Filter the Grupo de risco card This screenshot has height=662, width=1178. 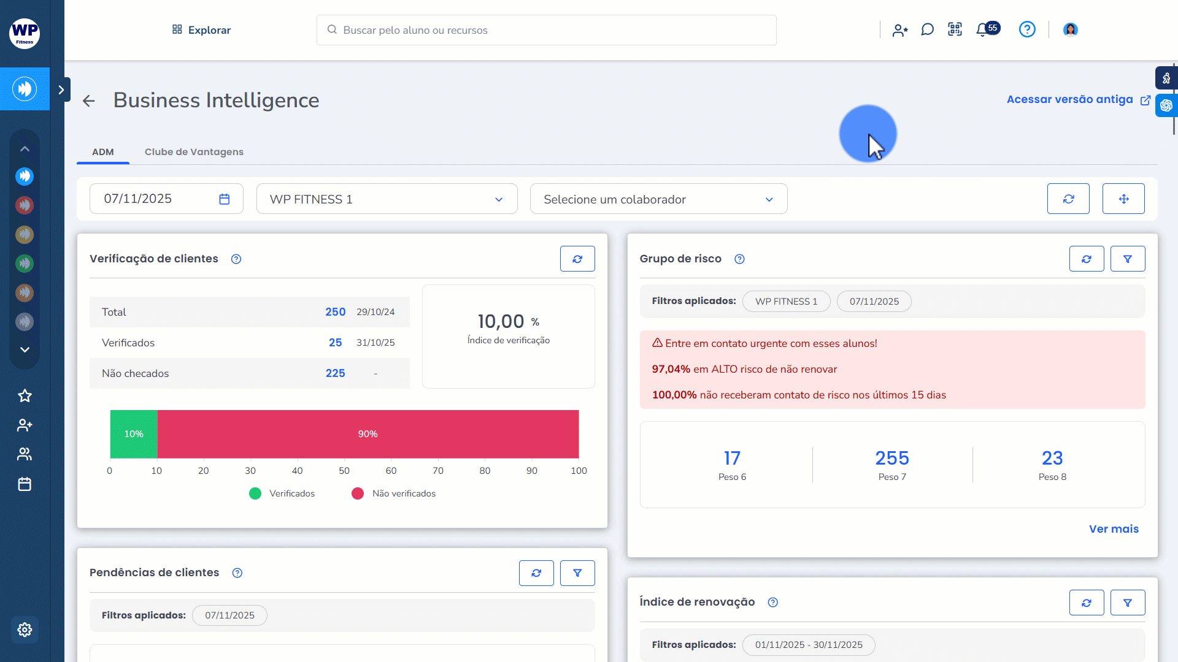coord(1127,259)
